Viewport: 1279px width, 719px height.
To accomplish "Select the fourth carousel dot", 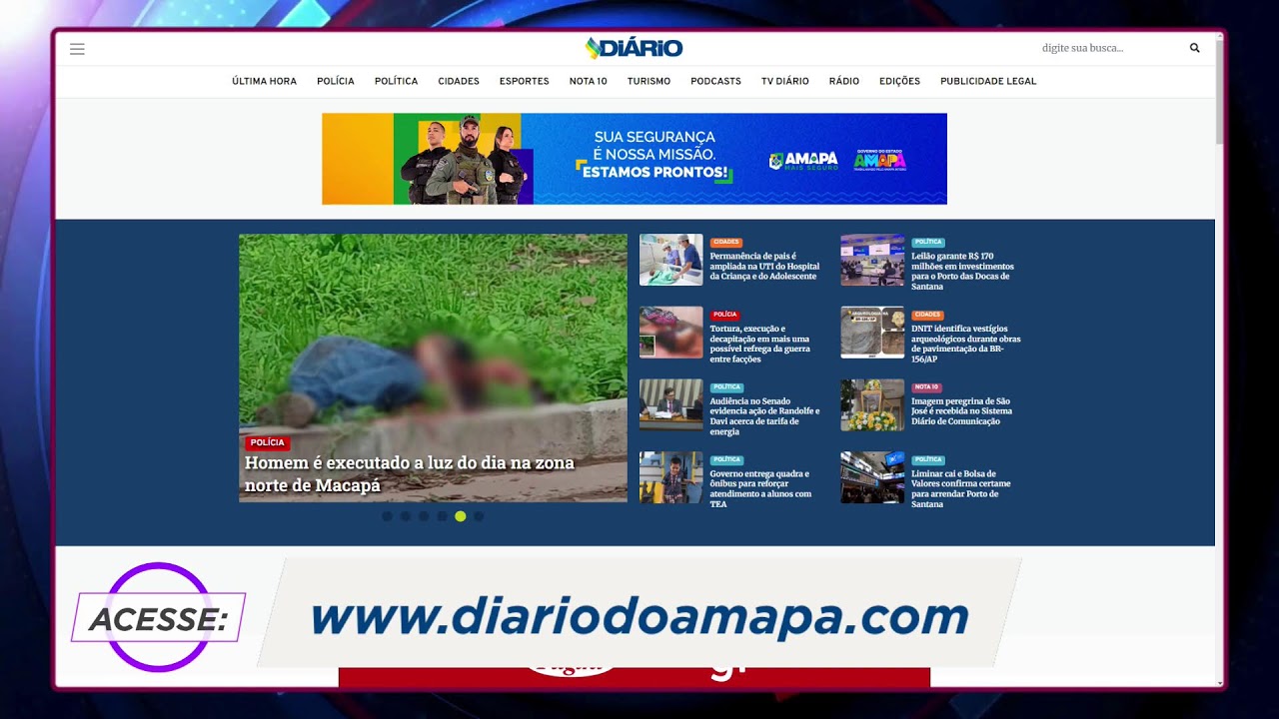I will 442,516.
